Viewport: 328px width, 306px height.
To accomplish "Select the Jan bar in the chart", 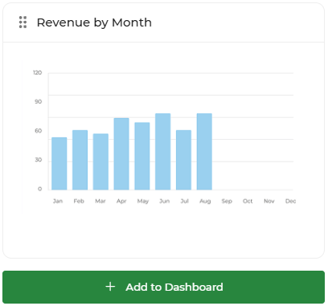I will point(59,164).
